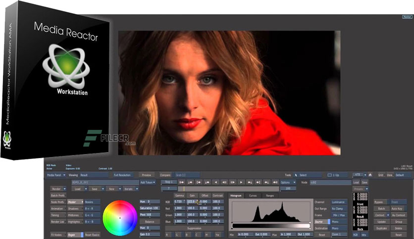Toggle the Regen button
The height and width of the screenshot is (239, 414).
tap(75, 235)
